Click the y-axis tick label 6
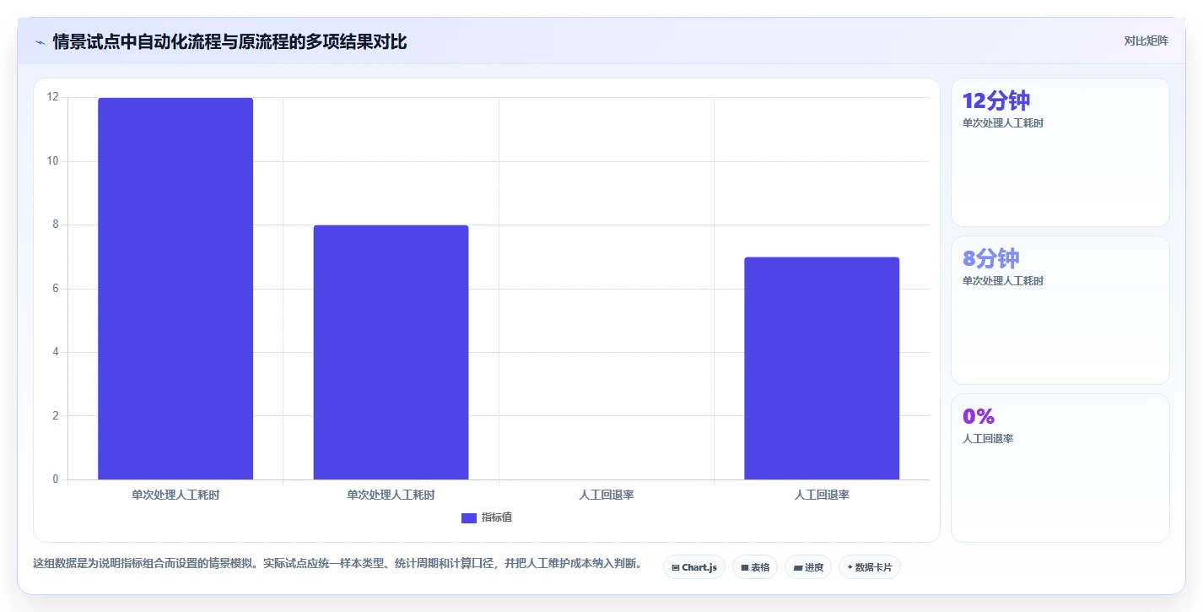Screen dimensions: 1203x612 (56, 289)
